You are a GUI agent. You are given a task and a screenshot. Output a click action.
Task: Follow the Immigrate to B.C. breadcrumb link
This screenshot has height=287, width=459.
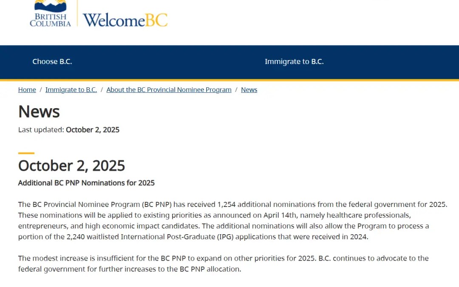click(x=71, y=90)
